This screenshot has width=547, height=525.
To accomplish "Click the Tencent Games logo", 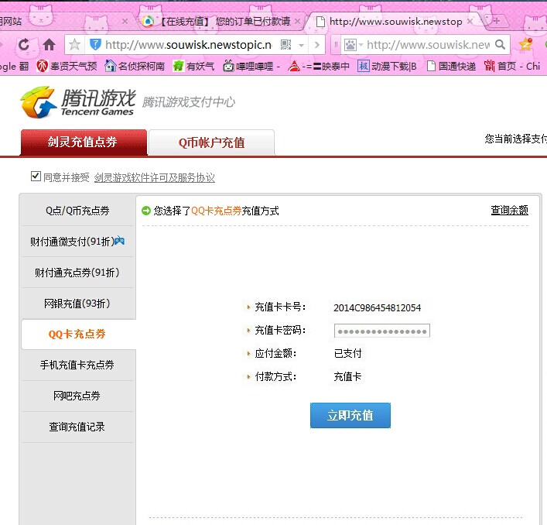I will (77, 102).
